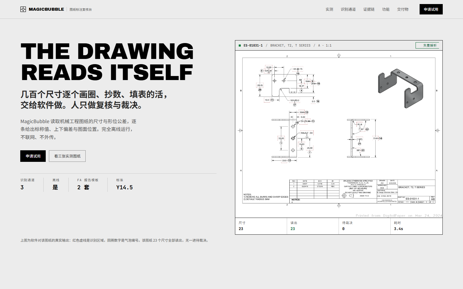The height and width of the screenshot is (289, 463).
Task: Click the MagicBubble logo icon
Action: (x=23, y=9)
